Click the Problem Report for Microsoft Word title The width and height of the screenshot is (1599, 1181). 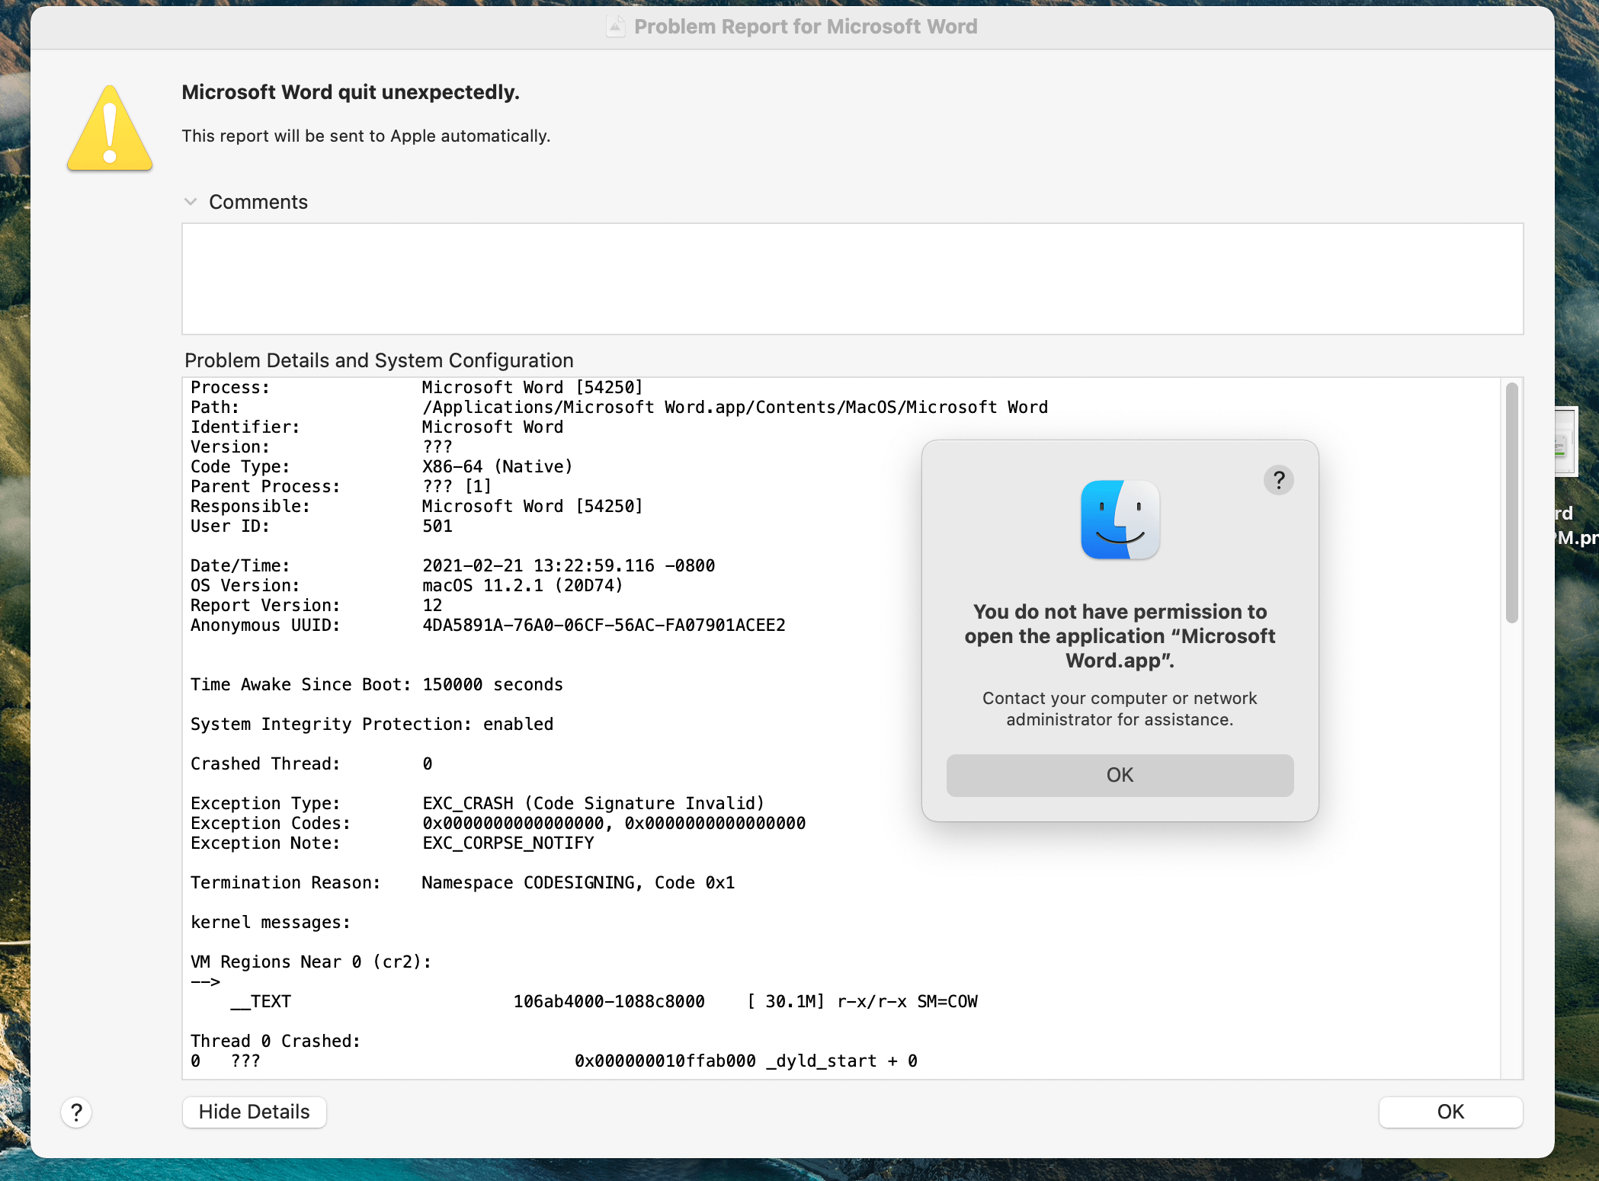point(805,26)
